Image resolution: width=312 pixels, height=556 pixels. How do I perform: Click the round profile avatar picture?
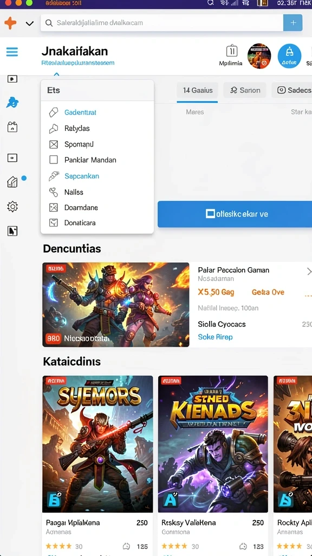coord(259,56)
